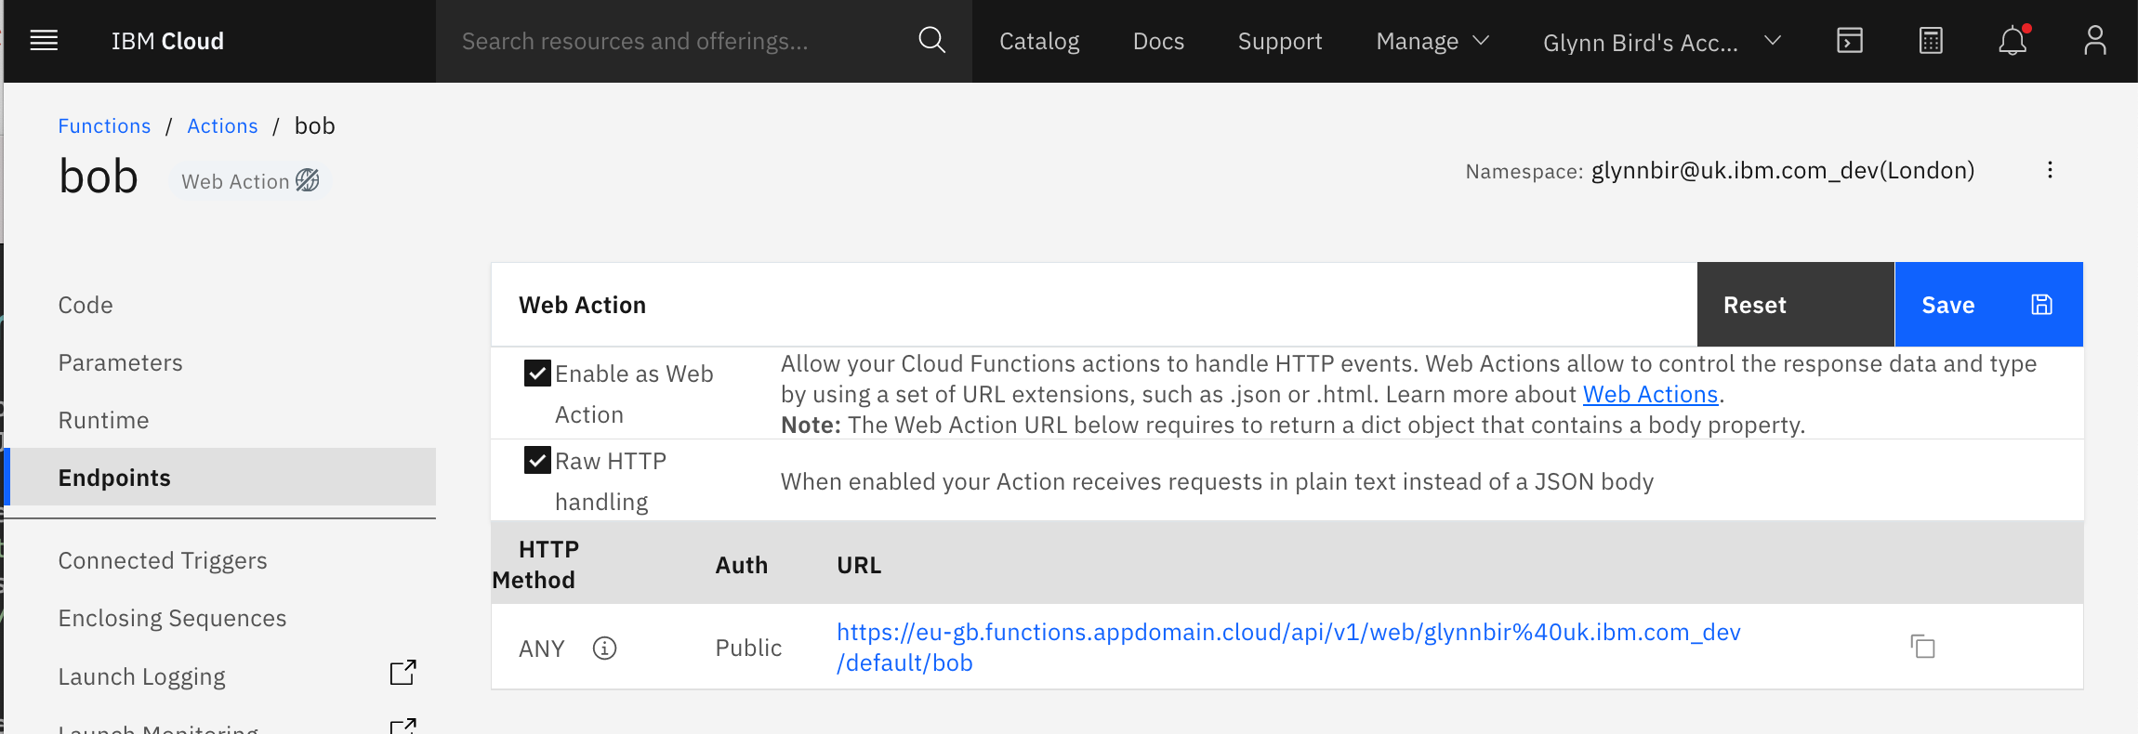Expand the Manage dropdown
The height and width of the screenshot is (734, 2138).
[x=1432, y=41]
